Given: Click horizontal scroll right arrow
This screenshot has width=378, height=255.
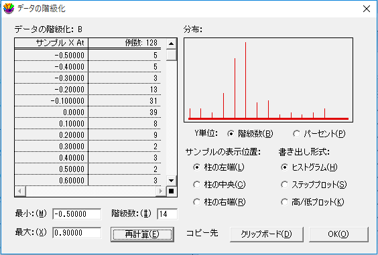Looking at the screenshot, I should tap(161, 191).
